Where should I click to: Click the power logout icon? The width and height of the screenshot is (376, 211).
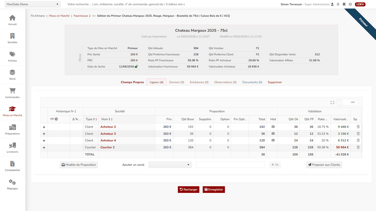point(350,4)
